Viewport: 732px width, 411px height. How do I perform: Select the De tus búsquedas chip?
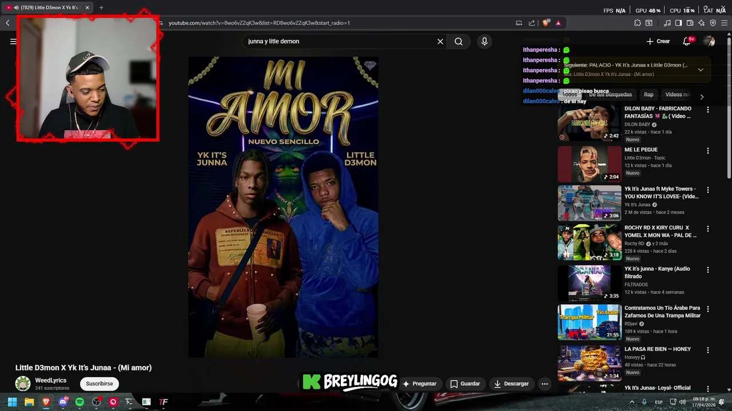610,95
